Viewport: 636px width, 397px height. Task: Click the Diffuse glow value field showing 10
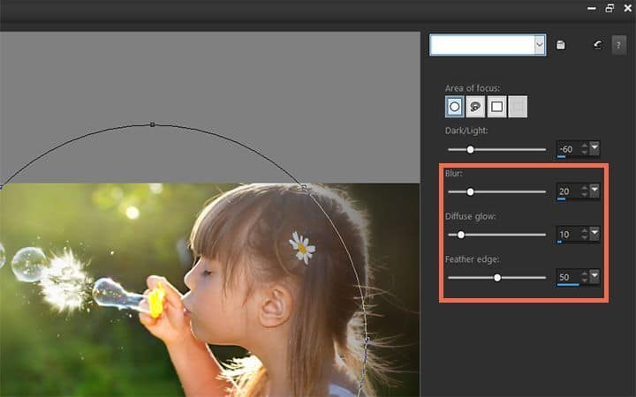coord(568,234)
